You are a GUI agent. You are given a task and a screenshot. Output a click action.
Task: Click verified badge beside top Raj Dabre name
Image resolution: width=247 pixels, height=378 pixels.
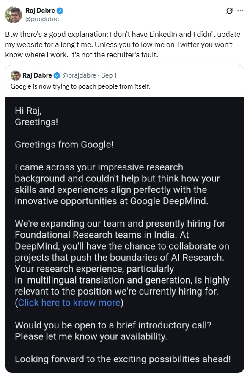point(60,11)
